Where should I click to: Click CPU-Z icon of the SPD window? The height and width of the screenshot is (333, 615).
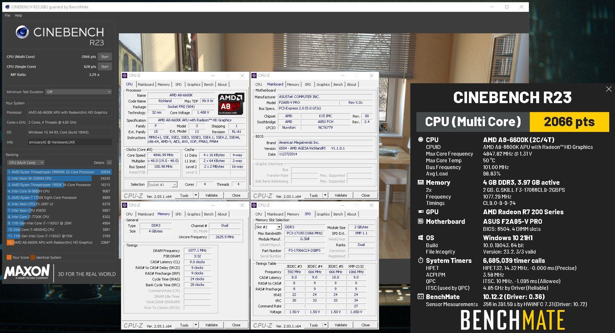tap(254, 205)
